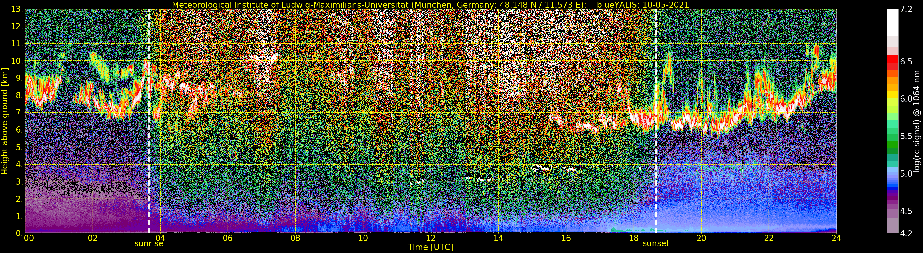
Task: Click the x-axis tick label '24'
Action: 836,238
